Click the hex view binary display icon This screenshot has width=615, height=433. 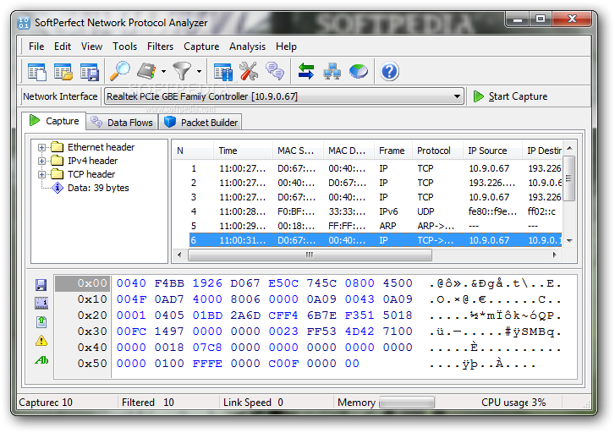(x=41, y=303)
